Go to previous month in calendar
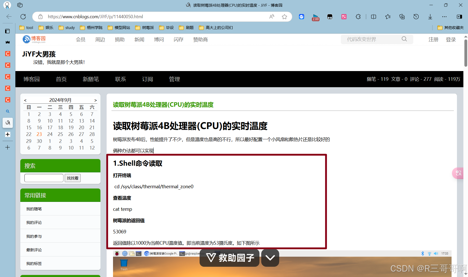468x277 pixels. 25,100
